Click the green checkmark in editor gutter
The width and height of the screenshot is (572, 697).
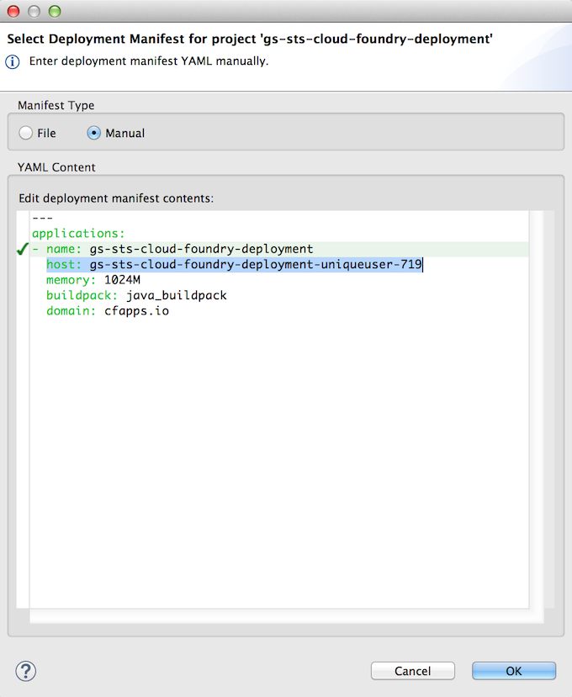pyautogui.click(x=23, y=249)
